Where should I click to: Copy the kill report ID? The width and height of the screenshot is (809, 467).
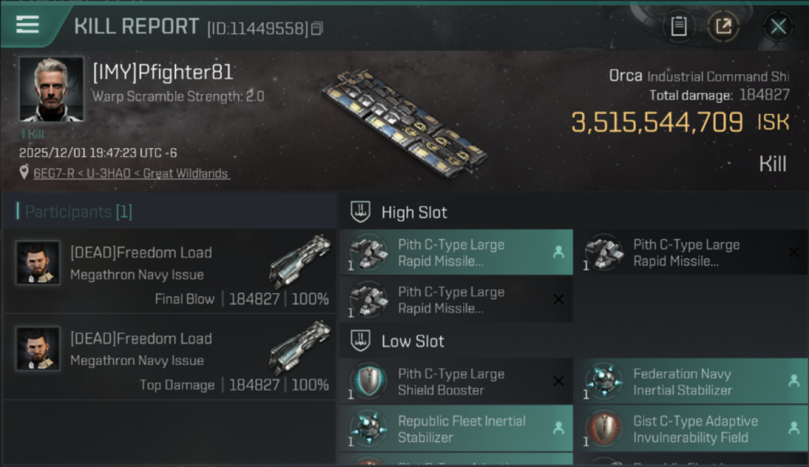[x=317, y=29]
